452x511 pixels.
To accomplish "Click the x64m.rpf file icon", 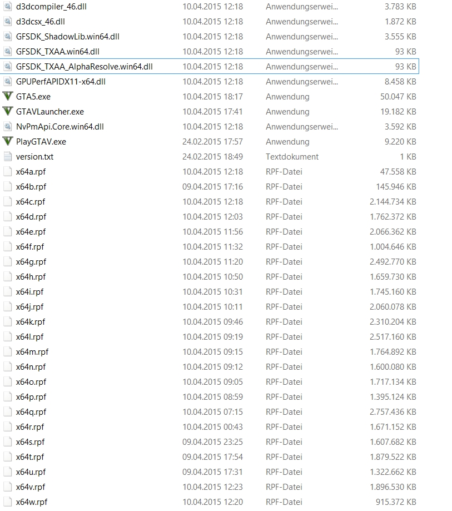I will coord(7,351).
